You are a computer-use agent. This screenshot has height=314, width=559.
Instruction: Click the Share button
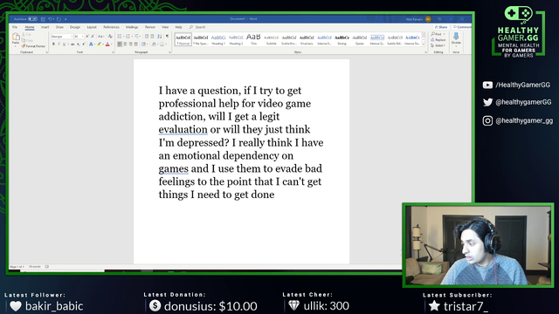point(441,27)
